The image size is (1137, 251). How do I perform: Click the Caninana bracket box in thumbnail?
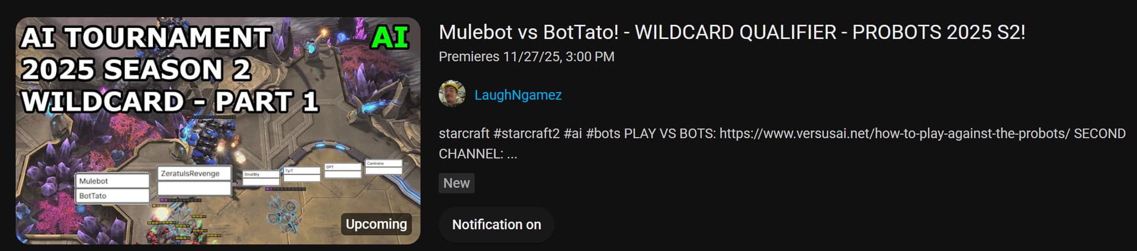click(x=383, y=163)
